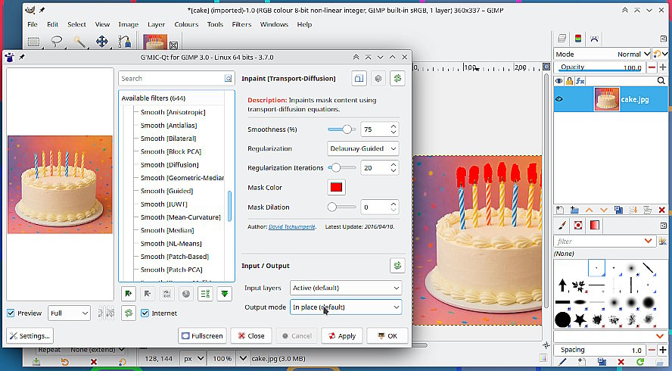Open the Colours menu
The image size is (672, 371).
point(186,24)
